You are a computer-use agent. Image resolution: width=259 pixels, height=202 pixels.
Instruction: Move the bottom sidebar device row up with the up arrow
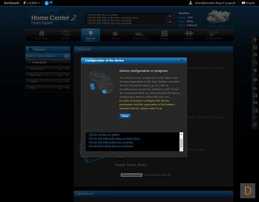coord(60,88)
